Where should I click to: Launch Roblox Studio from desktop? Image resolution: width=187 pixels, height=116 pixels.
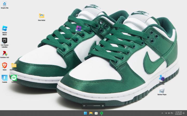point(5,29)
